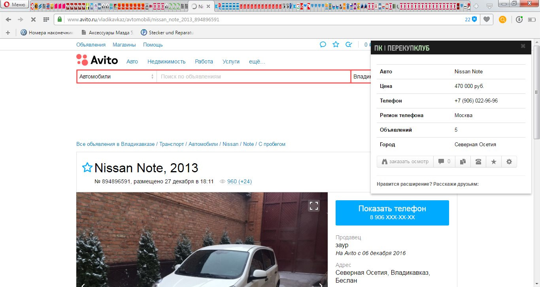
Task: Open the tab list menu icon
Action: pyautogui.click(x=489, y=6)
